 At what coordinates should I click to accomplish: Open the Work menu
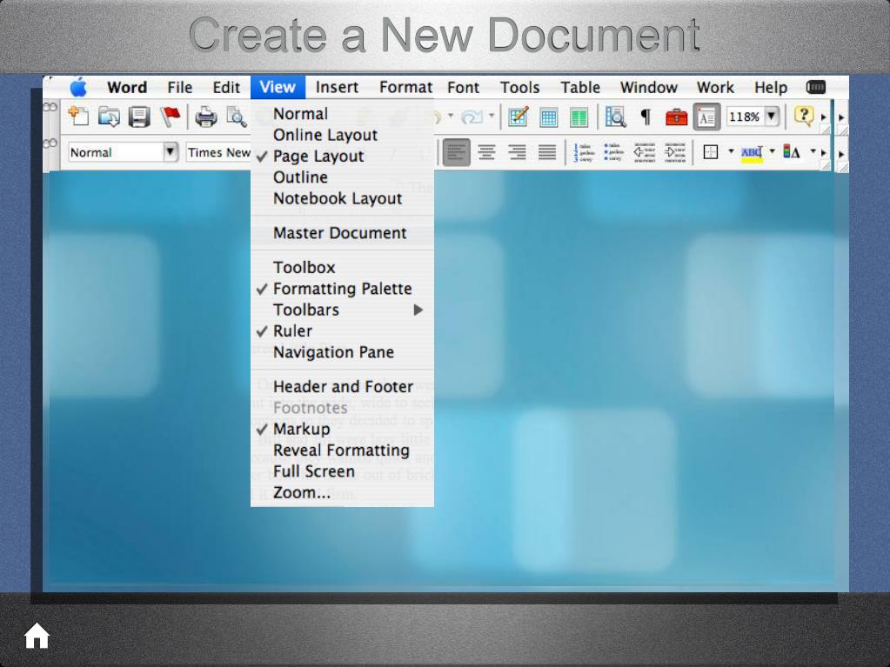coord(716,87)
